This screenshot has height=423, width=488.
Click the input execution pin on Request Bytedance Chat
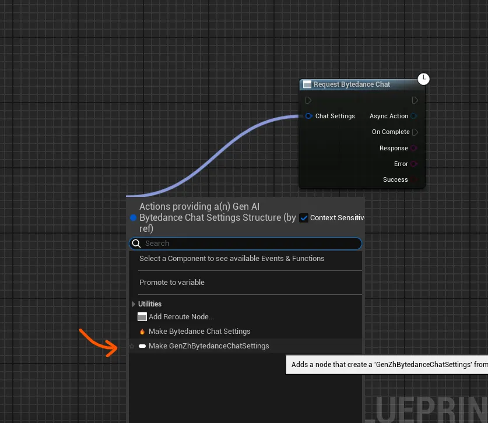click(308, 100)
